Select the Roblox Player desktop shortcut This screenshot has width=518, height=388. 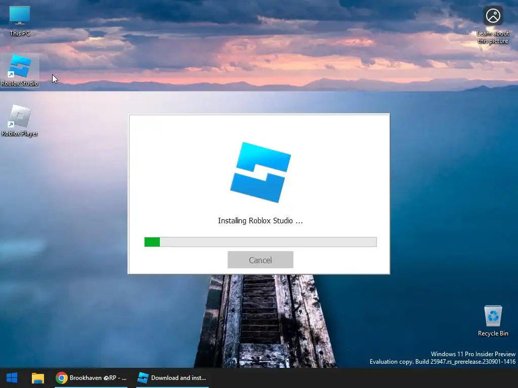20,121
